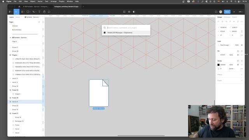Open the Pass through blend mode dropdown

click(x=225, y=45)
